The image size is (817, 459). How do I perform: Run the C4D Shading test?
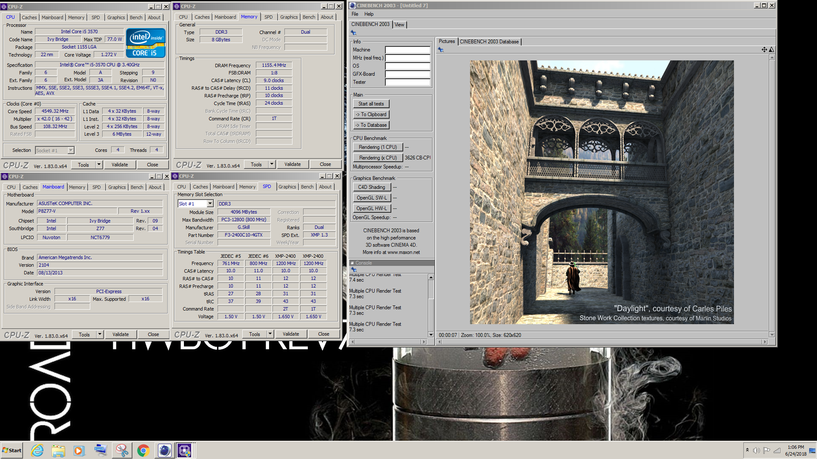pos(371,187)
